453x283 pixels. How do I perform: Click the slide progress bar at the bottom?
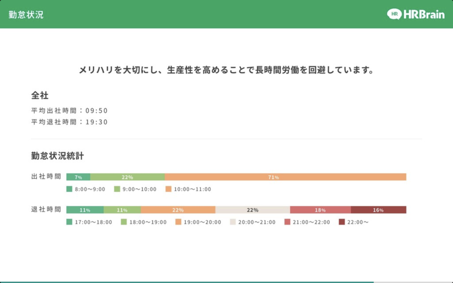click(226, 282)
